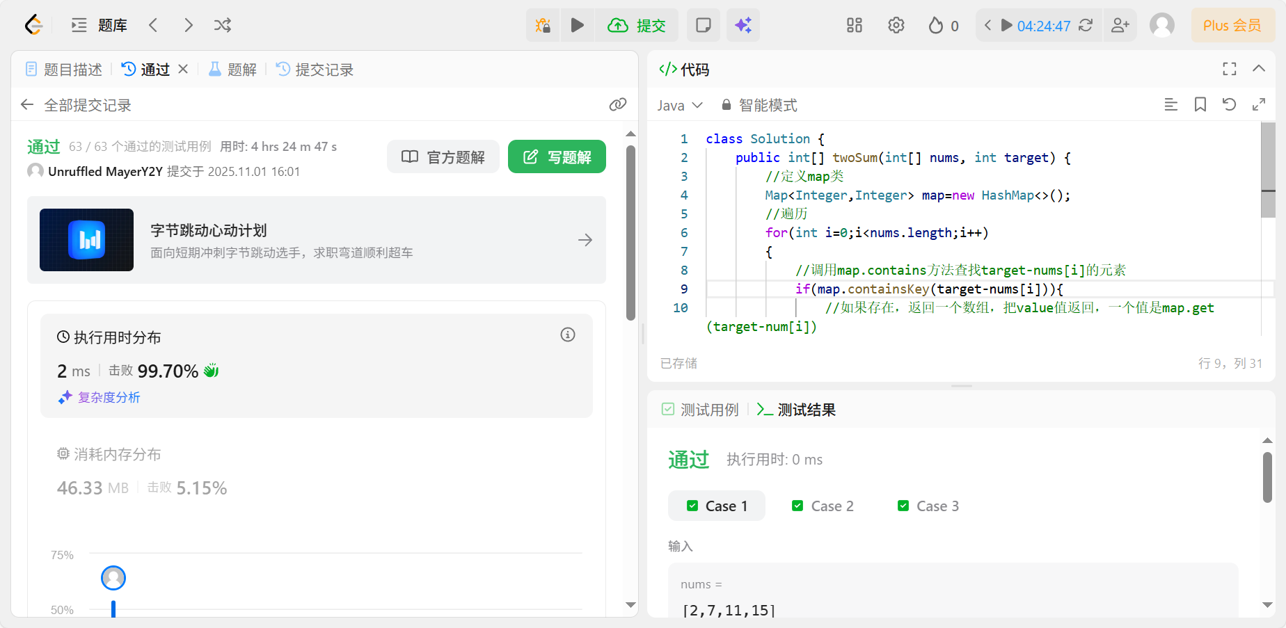Go back to 全部提交记录
This screenshot has height=628, width=1286.
76,105
